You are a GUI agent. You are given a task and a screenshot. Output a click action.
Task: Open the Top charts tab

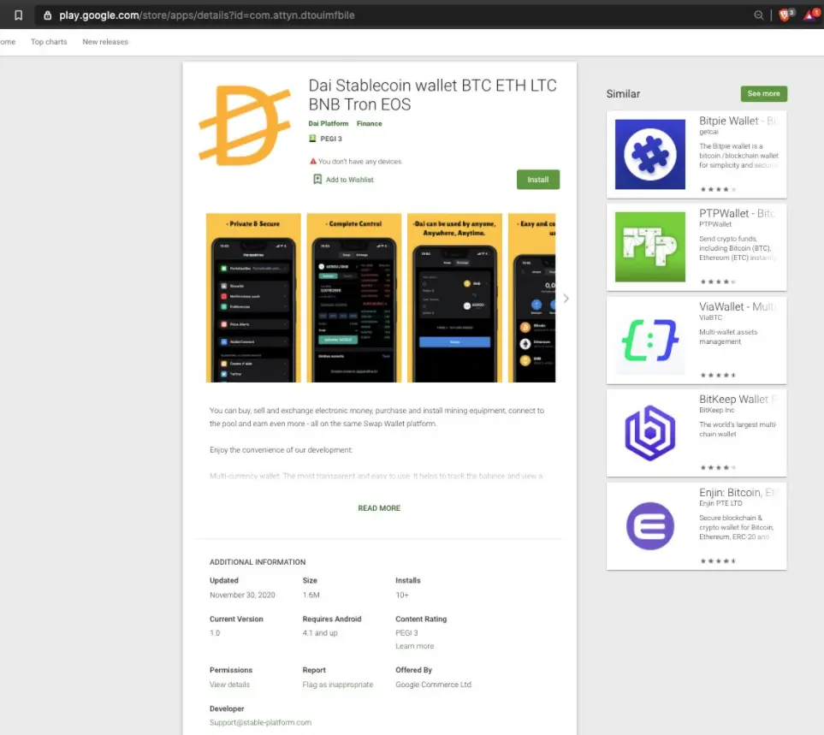(x=49, y=42)
